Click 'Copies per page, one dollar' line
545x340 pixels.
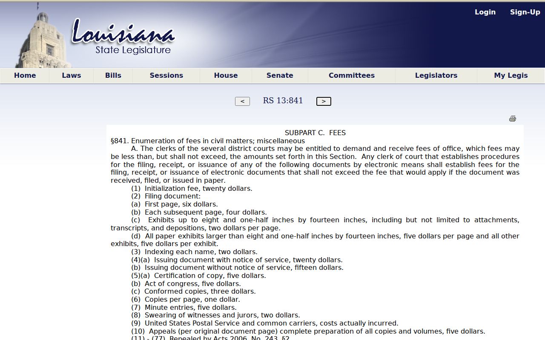[x=186, y=300]
